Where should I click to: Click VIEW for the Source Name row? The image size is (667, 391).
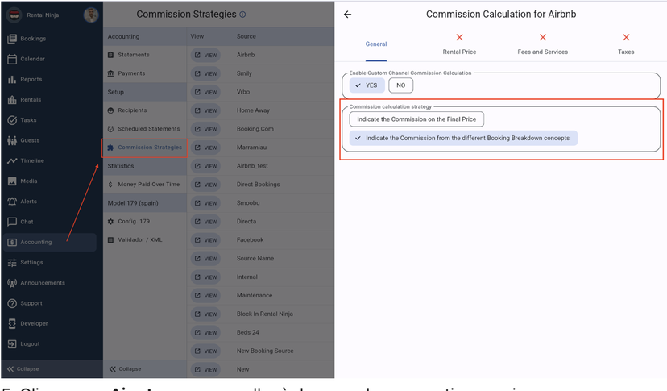click(x=205, y=259)
